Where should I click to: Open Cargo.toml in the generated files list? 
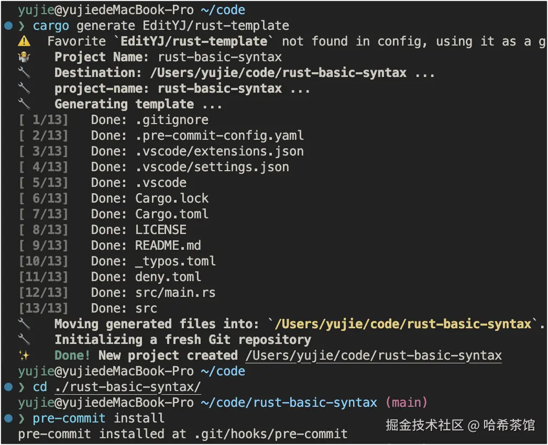171,214
